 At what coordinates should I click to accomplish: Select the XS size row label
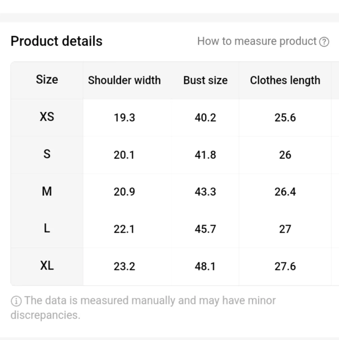tap(47, 117)
